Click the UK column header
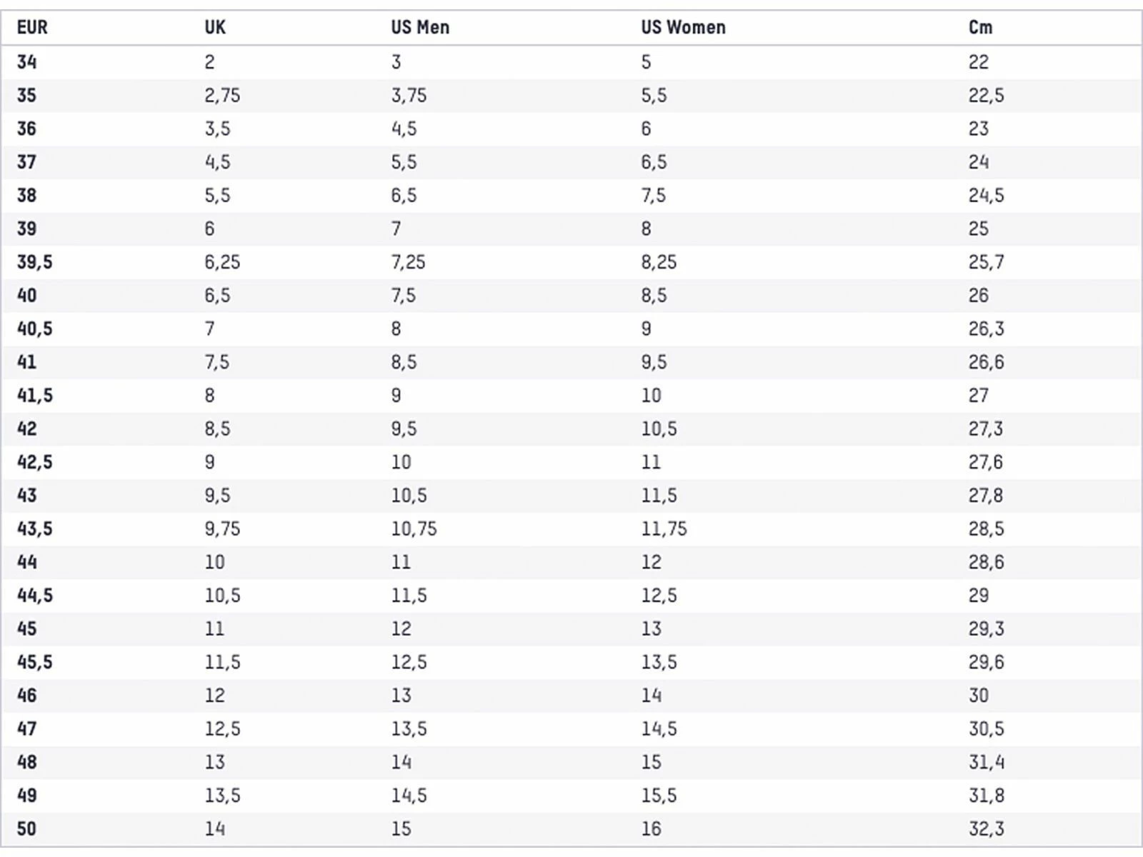Viewport: 1143px width, 857px height. pos(215,28)
